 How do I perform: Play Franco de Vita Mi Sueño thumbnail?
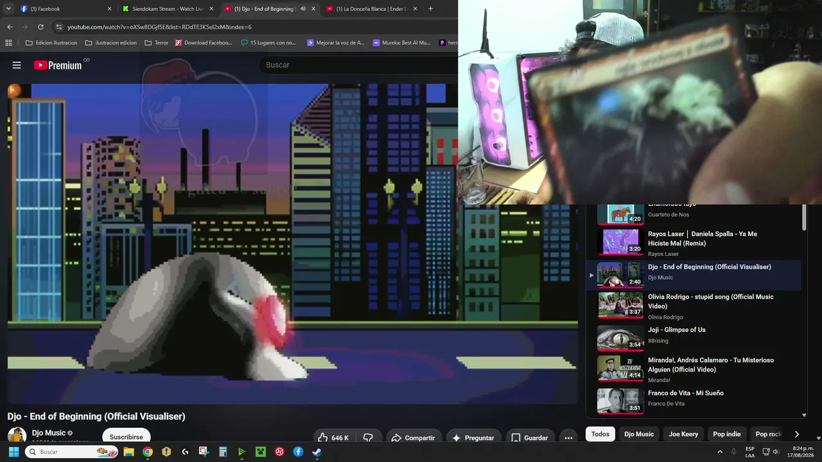point(620,401)
